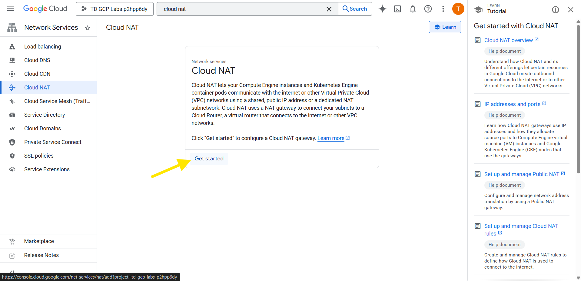Screen dimensions: 581x281
Task: Go to Cloud DNS in sidebar
Action: (x=37, y=60)
